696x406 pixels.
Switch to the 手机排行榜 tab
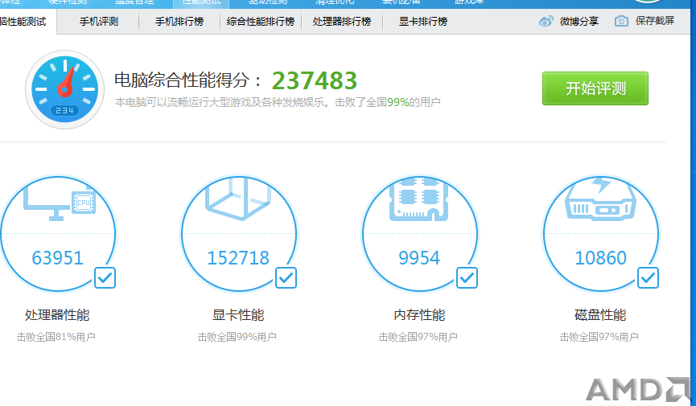click(x=179, y=21)
